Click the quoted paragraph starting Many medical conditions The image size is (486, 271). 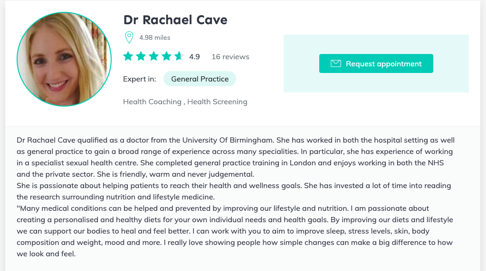coord(235,231)
